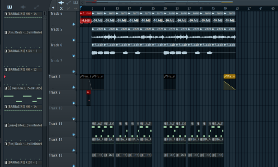
Task: Show audio clips in the picker panel
Action: point(23,7)
